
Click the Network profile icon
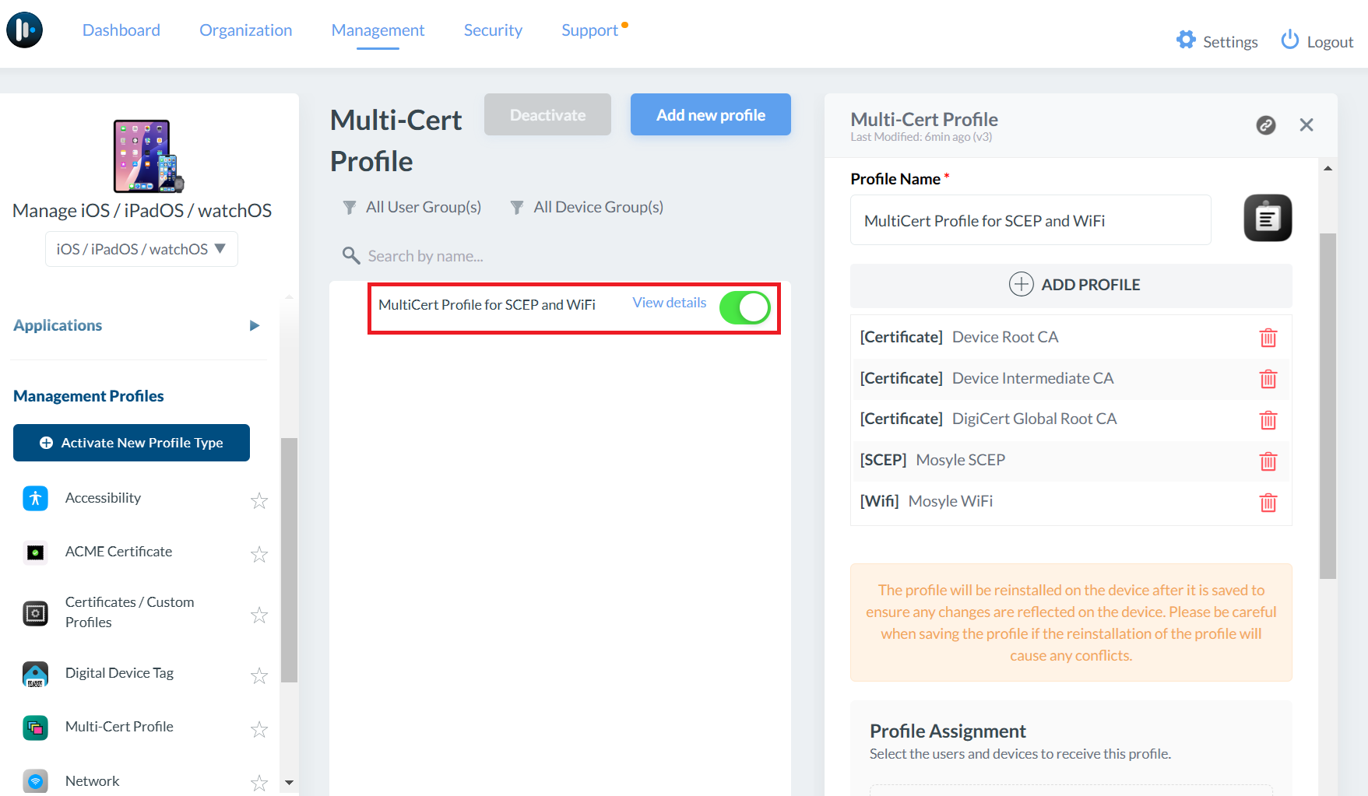(35, 781)
